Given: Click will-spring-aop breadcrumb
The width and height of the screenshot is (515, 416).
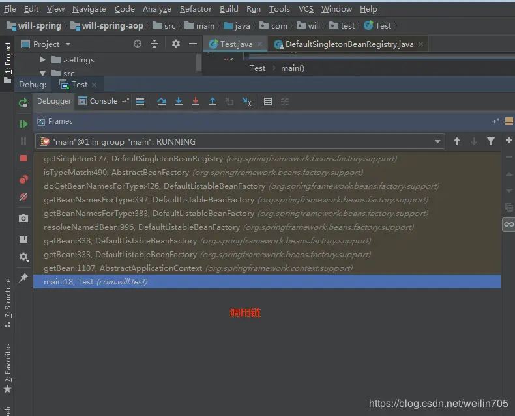Looking at the screenshot, I should click(x=108, y=25).
